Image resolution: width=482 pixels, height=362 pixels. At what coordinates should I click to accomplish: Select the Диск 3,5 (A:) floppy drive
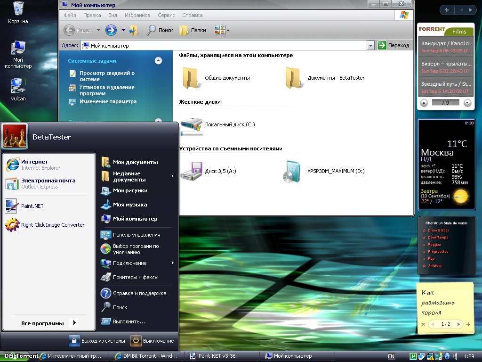point(209,171)
